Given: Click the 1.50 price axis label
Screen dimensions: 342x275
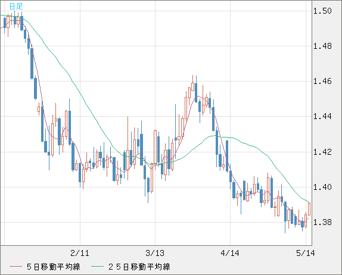Looking at the screenshot, I should [x=322, y=11].
